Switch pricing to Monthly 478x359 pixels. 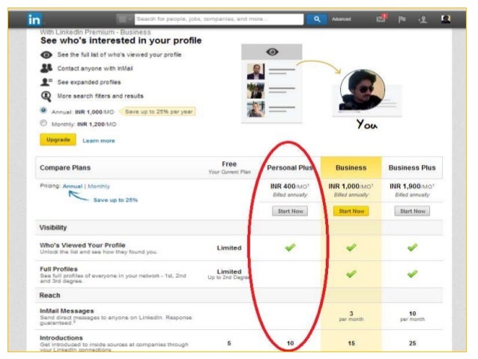click(x=99, y=186)
